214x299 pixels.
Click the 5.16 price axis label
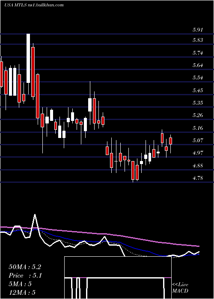pos(198,128)
